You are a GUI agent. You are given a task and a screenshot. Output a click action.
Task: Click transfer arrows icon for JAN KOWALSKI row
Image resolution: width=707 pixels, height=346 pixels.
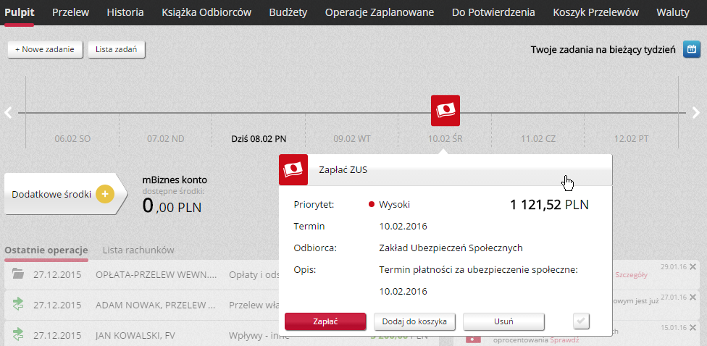coord(18,334)
